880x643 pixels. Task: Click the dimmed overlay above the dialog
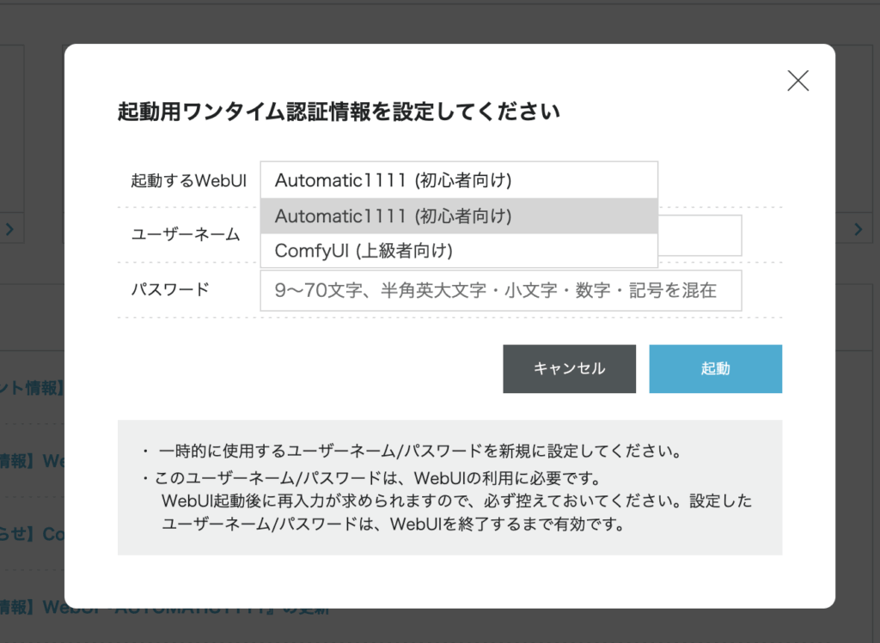pos(440,22)
